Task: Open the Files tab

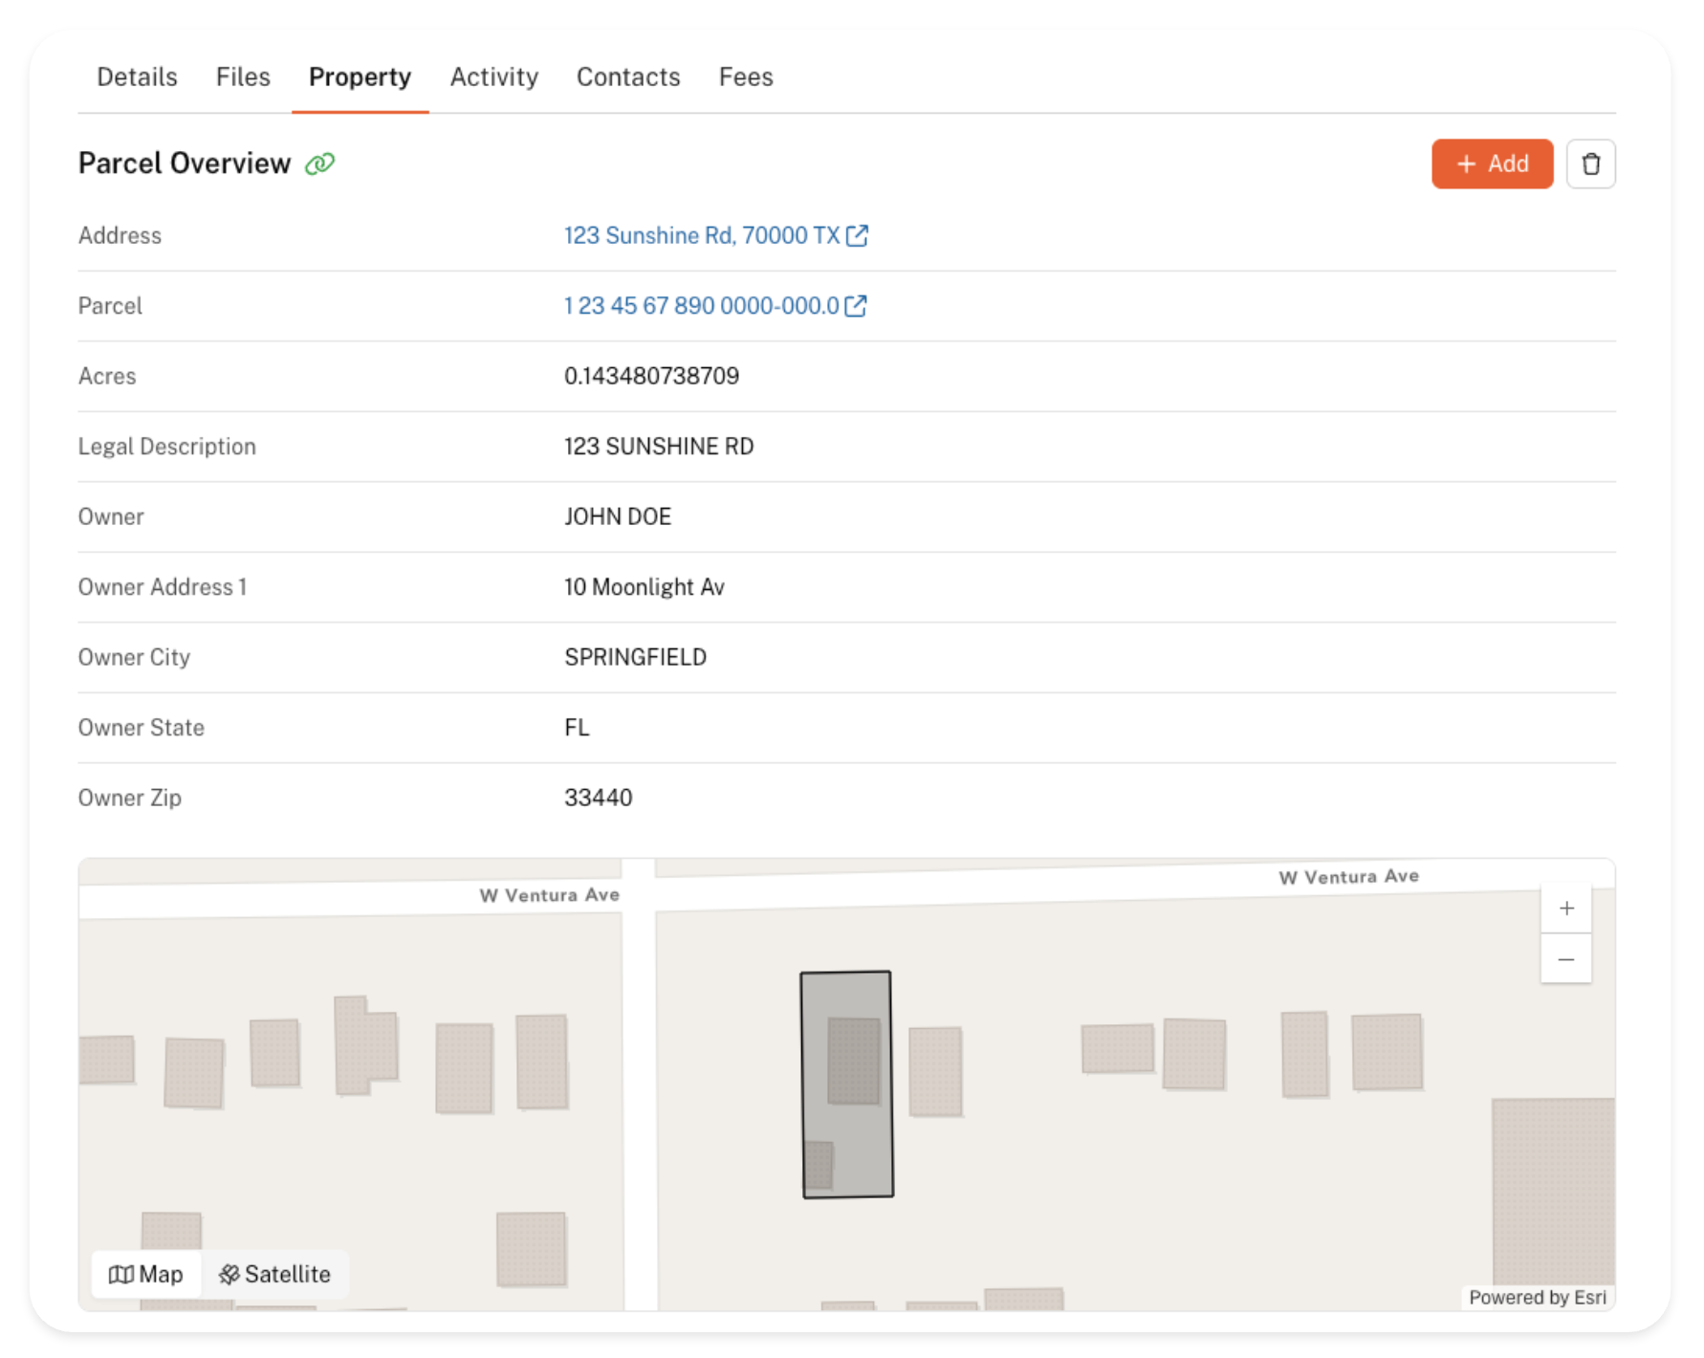Action: pyautogui.click(x=243, y=77)
